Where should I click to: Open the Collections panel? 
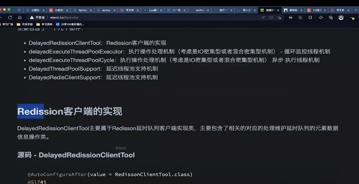coord(331,17)
